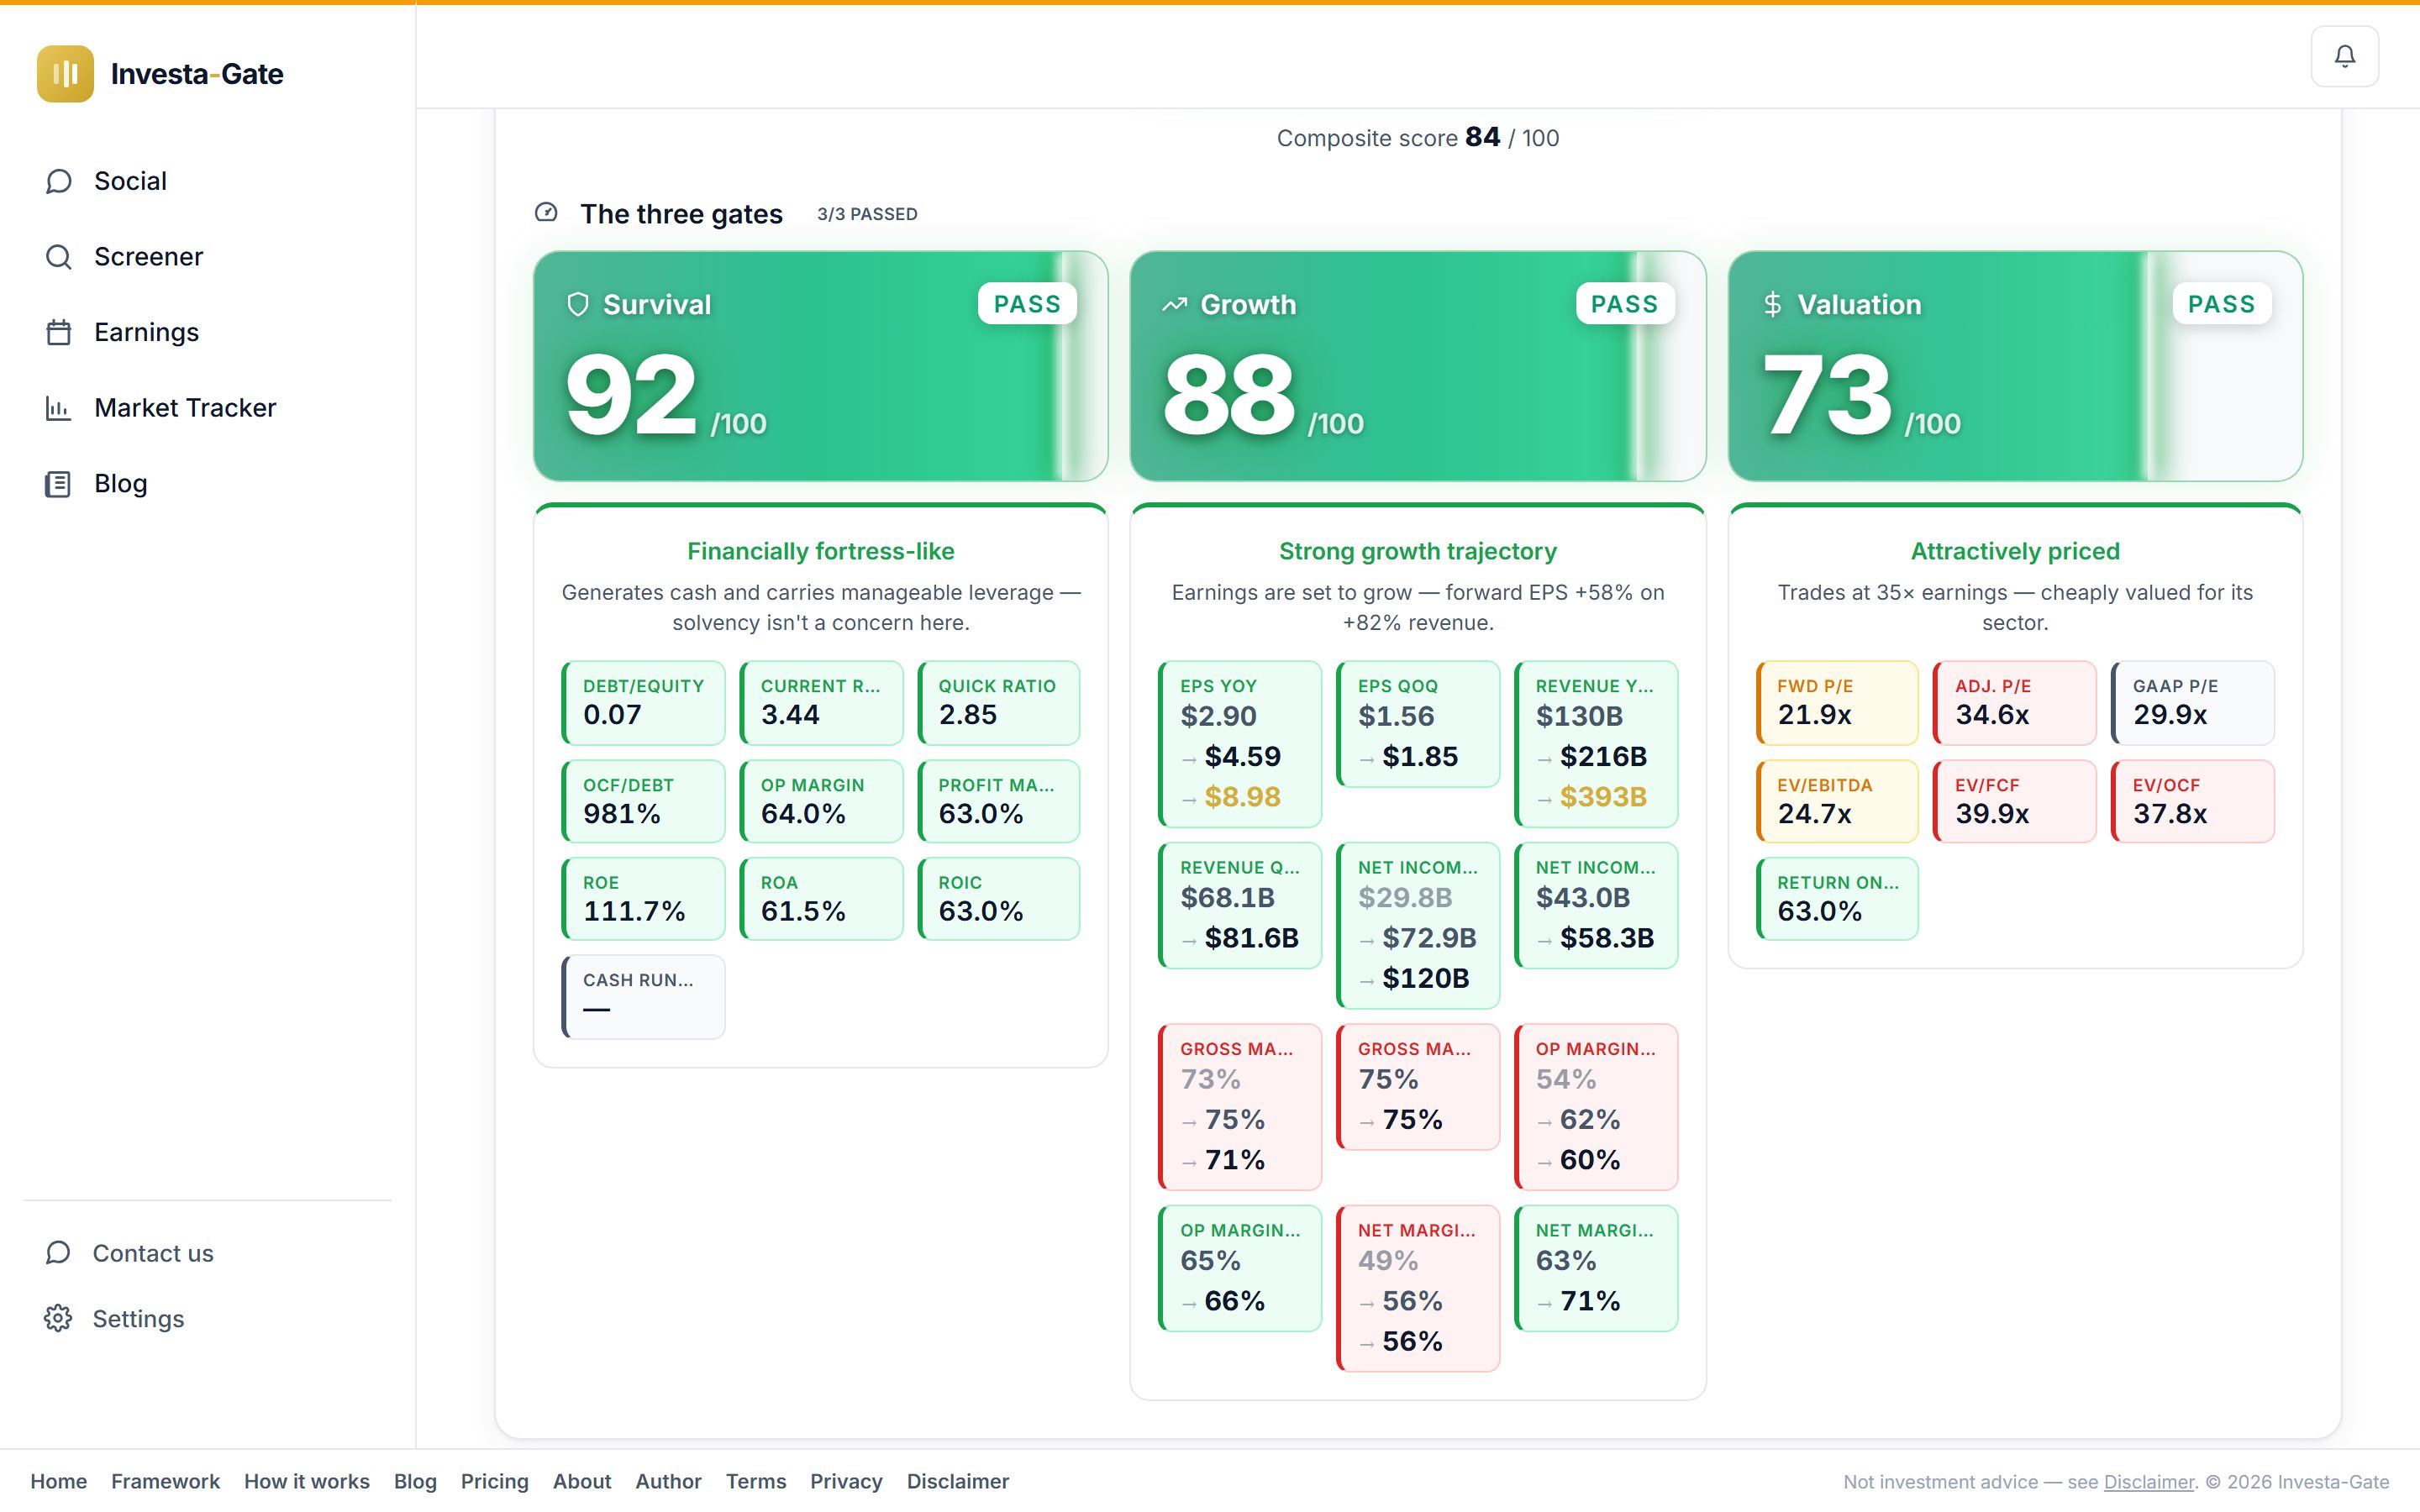
Task: Click the Settings gear icon
Action: pos(58,1318)
